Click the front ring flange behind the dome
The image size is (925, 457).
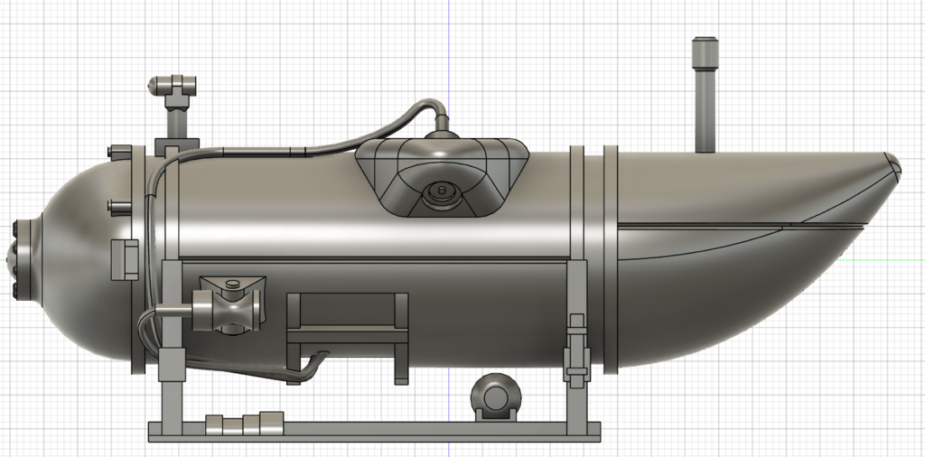point(138,259)
